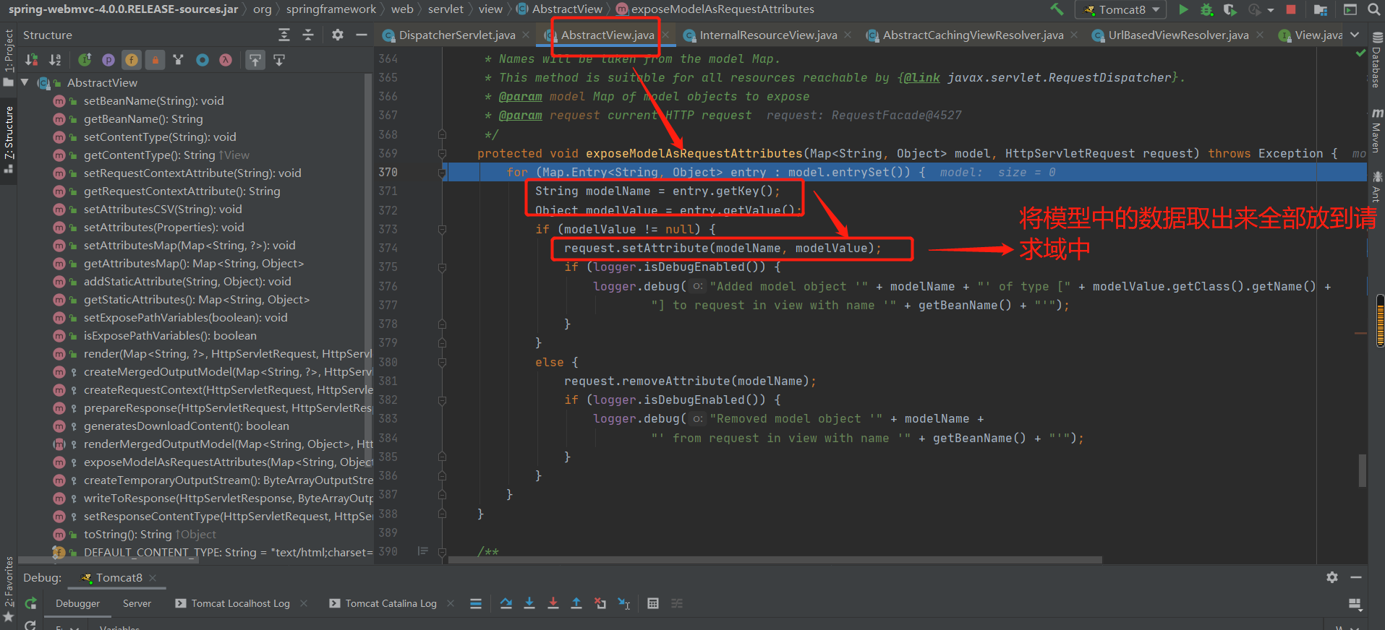This screenshot has width=1385, height=630.
Task: Toggle Autoscroll to Source in Structure
Action: pyautogui.click(x=255, y=60)
